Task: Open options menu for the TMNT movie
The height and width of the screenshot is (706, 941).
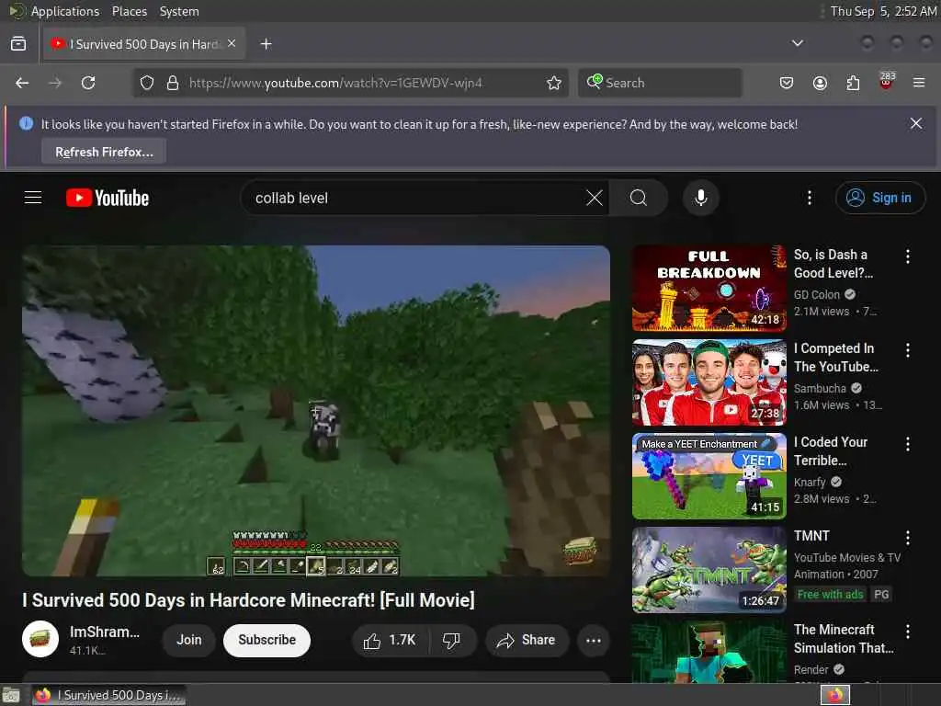Action: pyautogui.click(x=907, y=537)
